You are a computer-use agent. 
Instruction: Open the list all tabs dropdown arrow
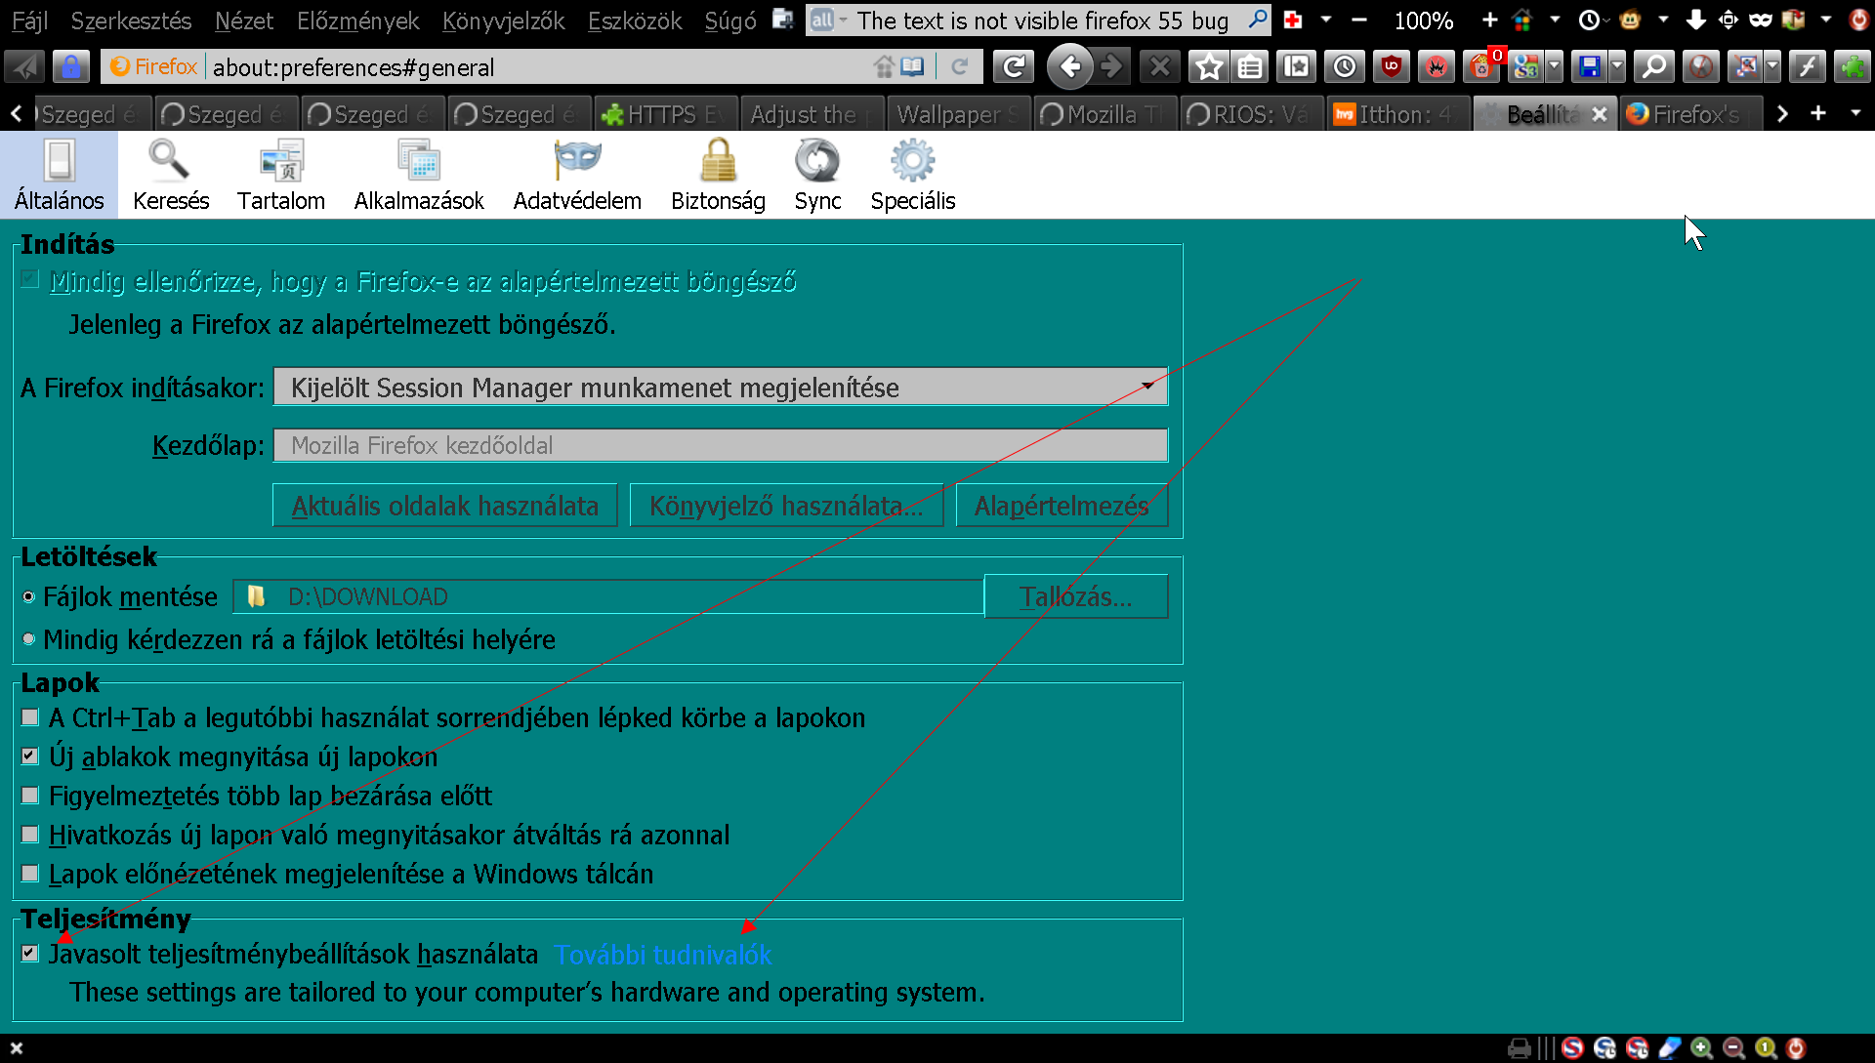click(1855, 113)
